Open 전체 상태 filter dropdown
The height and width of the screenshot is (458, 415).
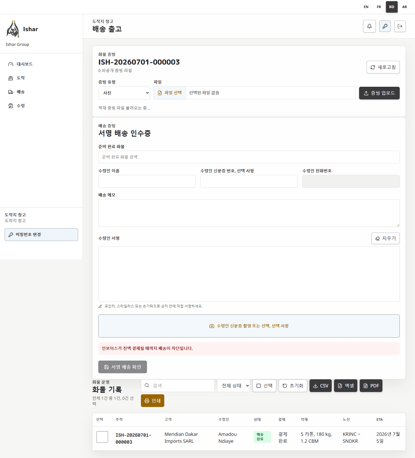[x=233, y=386]
